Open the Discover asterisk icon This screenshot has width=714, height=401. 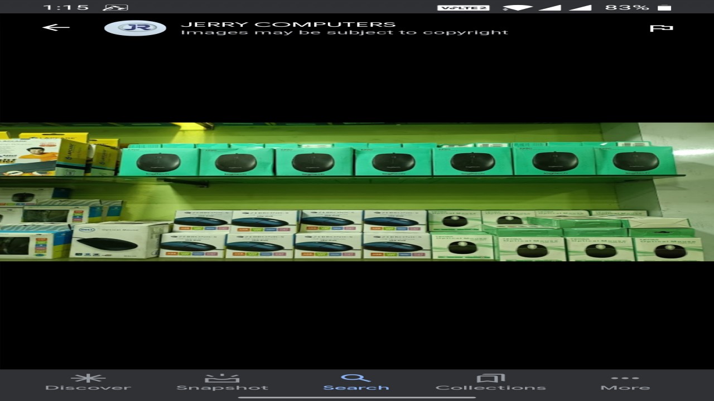tap(88, 378)
